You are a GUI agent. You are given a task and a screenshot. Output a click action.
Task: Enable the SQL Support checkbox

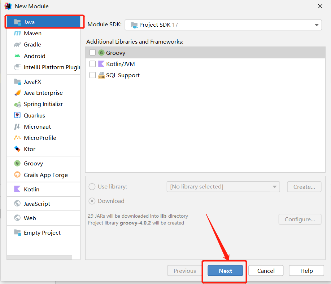[x=92, y=75]
